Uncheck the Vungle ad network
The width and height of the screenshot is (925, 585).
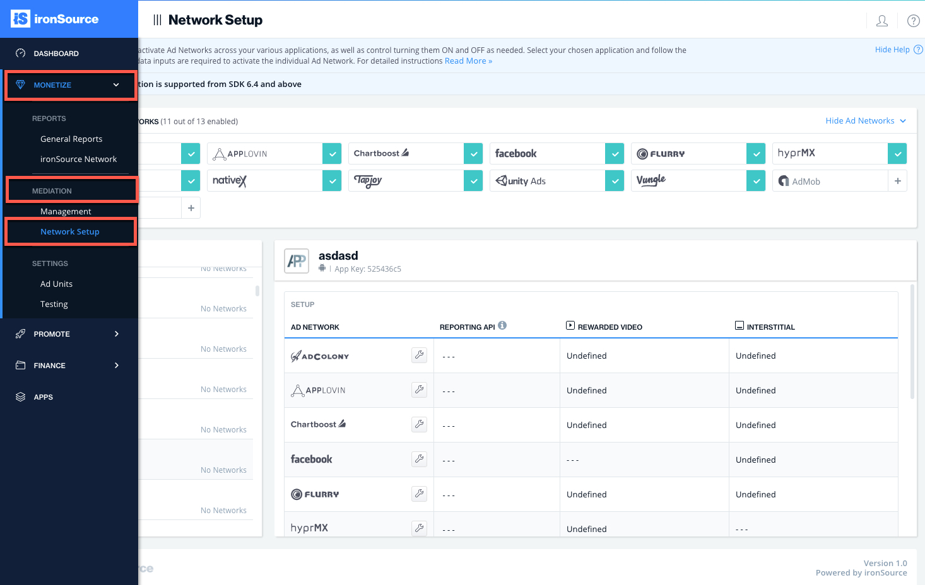(x=756, y=180)
